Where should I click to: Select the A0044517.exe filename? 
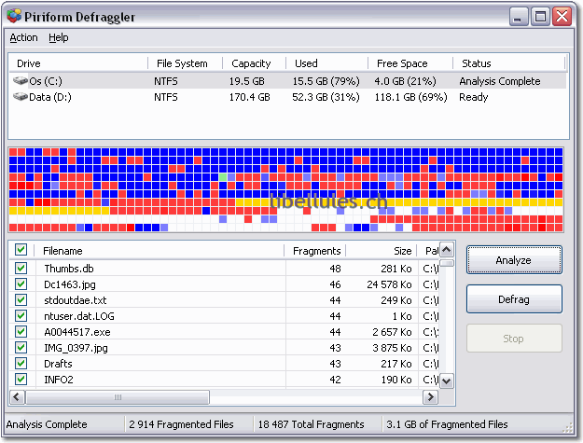pyautogui.click(x=77, y=332)
